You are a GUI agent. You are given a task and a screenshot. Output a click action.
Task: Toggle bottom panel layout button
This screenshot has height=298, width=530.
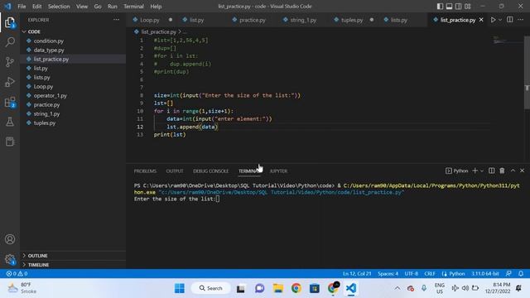coord(449,7)
